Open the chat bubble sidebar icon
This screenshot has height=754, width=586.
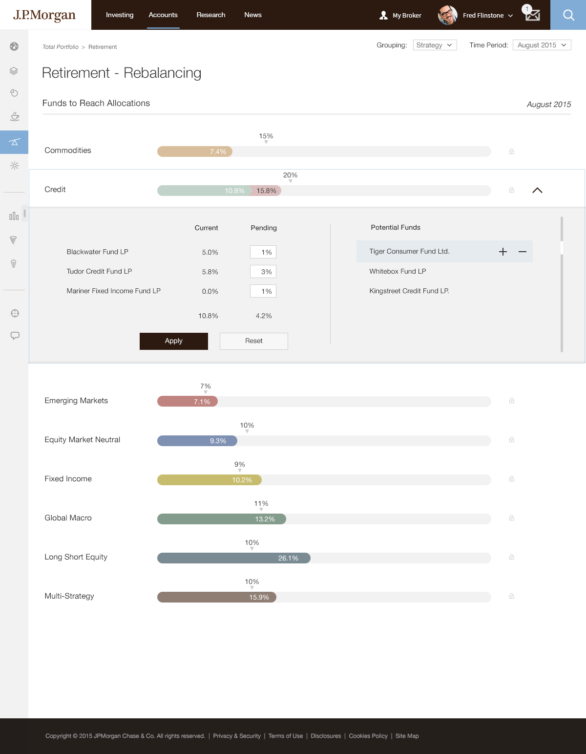(x=15, y=336)
